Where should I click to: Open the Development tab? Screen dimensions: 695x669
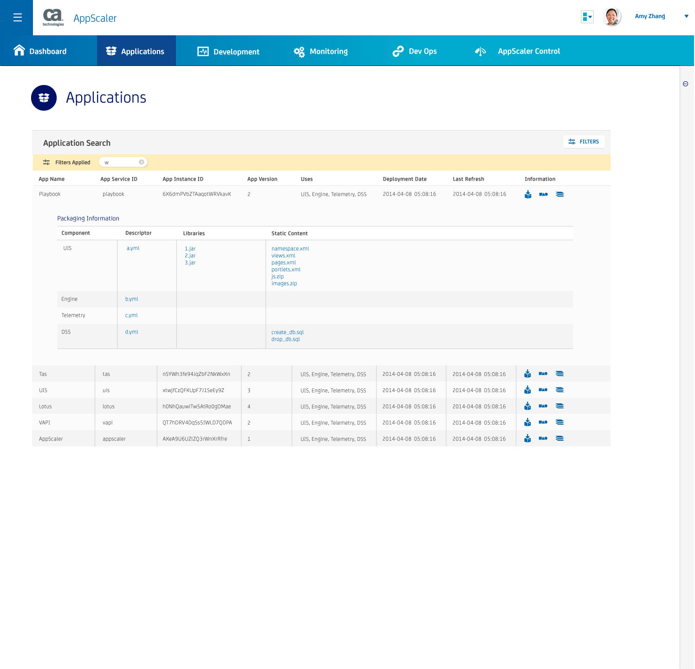click(x=228, y=51)
